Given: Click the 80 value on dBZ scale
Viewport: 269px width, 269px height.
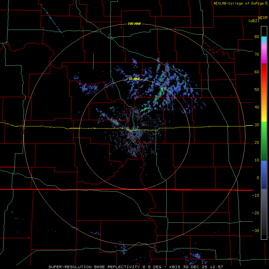Looking at the screenshot, I should [257, 37].
